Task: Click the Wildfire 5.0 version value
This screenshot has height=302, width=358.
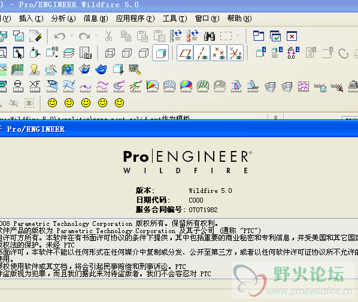Action: 210,191
